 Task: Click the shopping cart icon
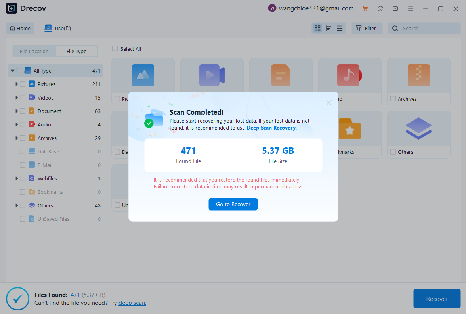coord(365,8)
